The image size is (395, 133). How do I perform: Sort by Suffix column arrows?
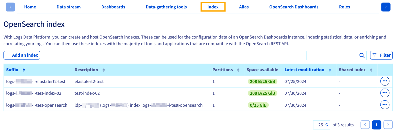coord(24,70)
